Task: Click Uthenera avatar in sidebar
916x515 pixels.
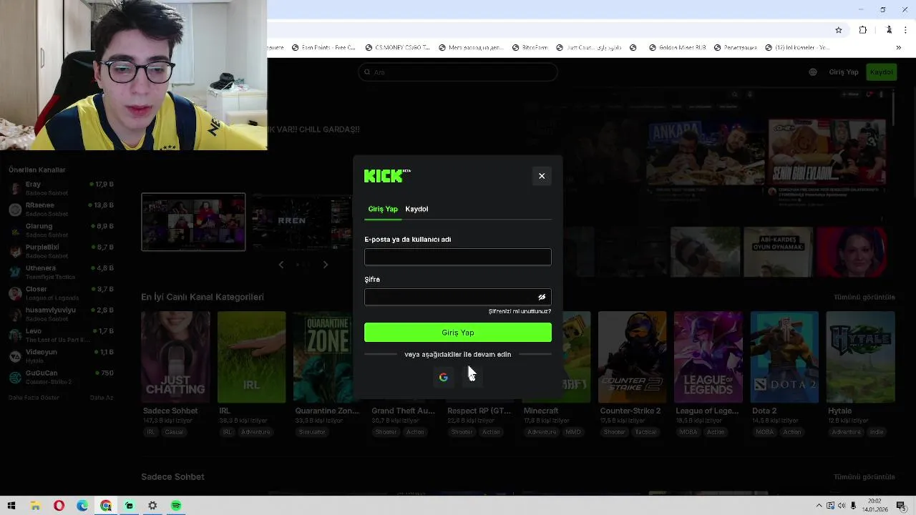Action: tap(15, 272)
